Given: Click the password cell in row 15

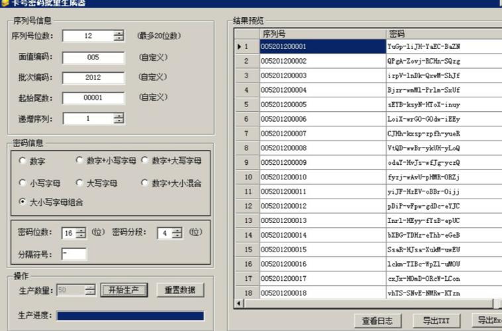Looking at the screenshot, I should click(x=444, y=250).
